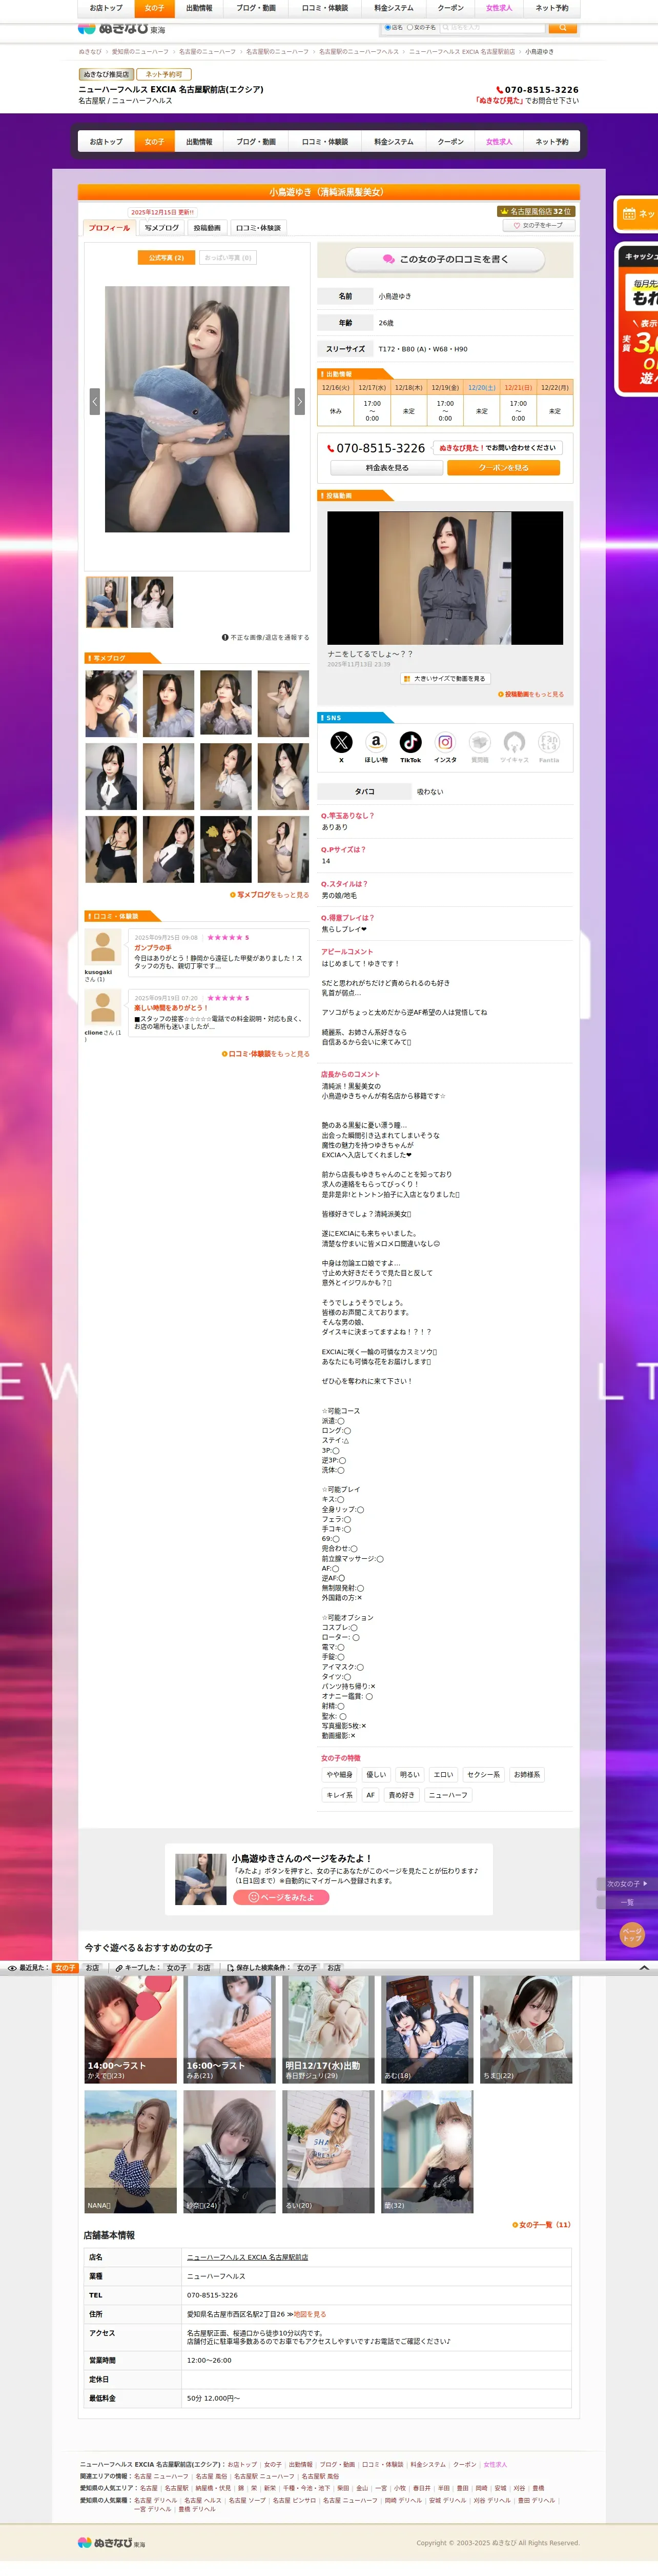This screenshot has width=658, height=2576.
Task: Click the キャッシュ campaign side banner
Action: click(x=637, y=320)
